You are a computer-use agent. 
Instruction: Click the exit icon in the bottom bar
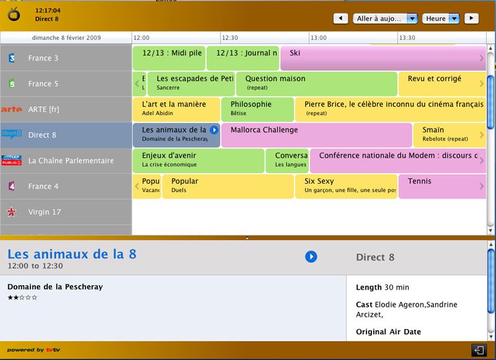(x=479, y=350)
